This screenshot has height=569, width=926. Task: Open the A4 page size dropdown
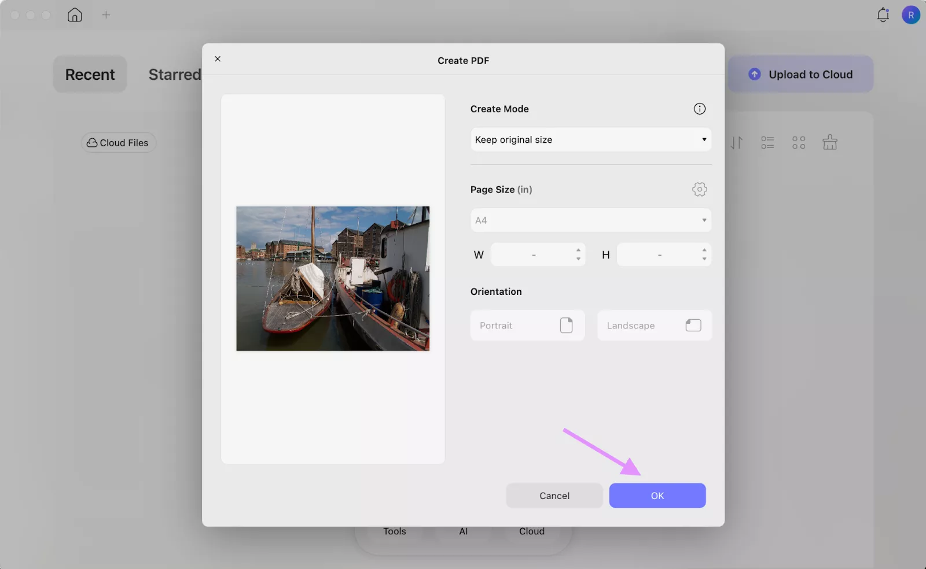(x=590, y=220)
